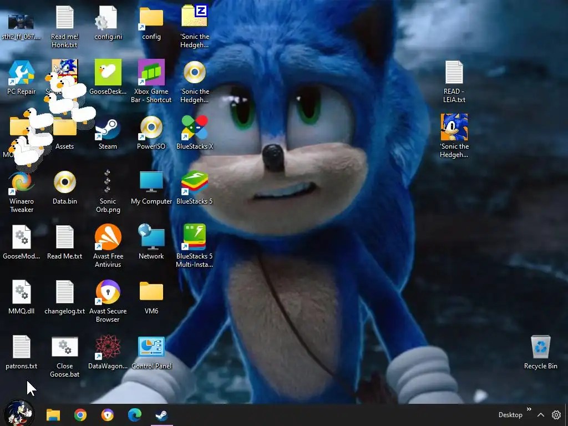Select the Steam desktop shortcut
The height and width of the screenshot is (426, 568).
108,127
